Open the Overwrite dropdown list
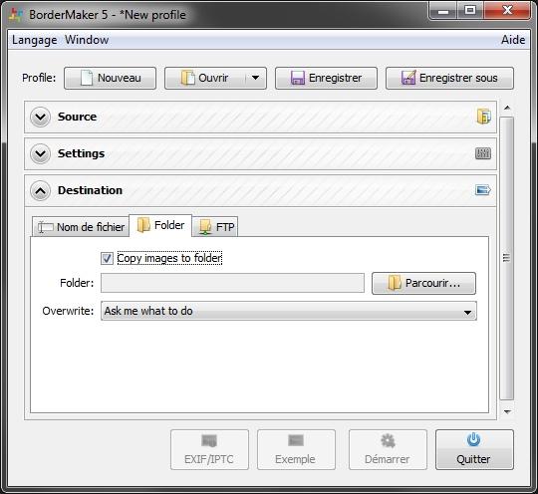This screenshot has width=538, height=494. 289,311
